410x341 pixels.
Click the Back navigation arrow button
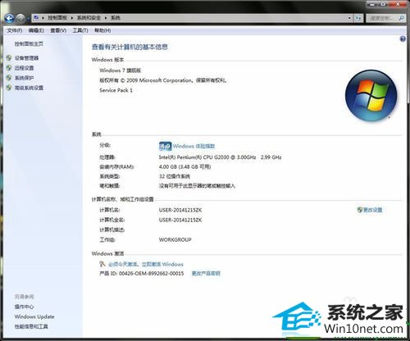point(10,18)
